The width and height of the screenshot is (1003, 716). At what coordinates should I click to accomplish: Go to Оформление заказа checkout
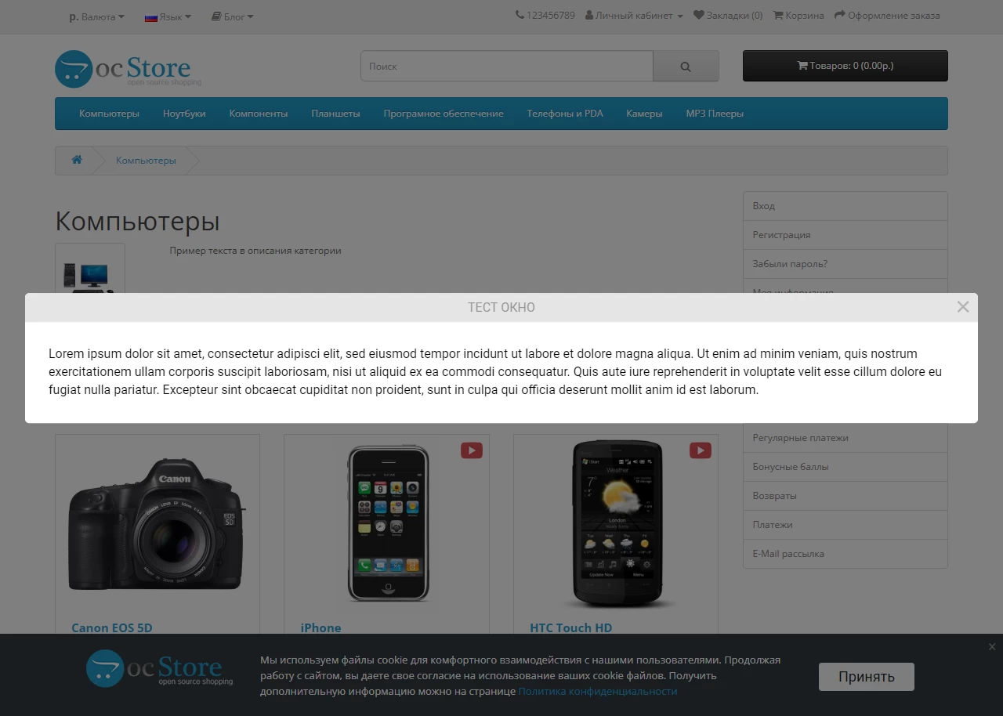tap(887, 16)
